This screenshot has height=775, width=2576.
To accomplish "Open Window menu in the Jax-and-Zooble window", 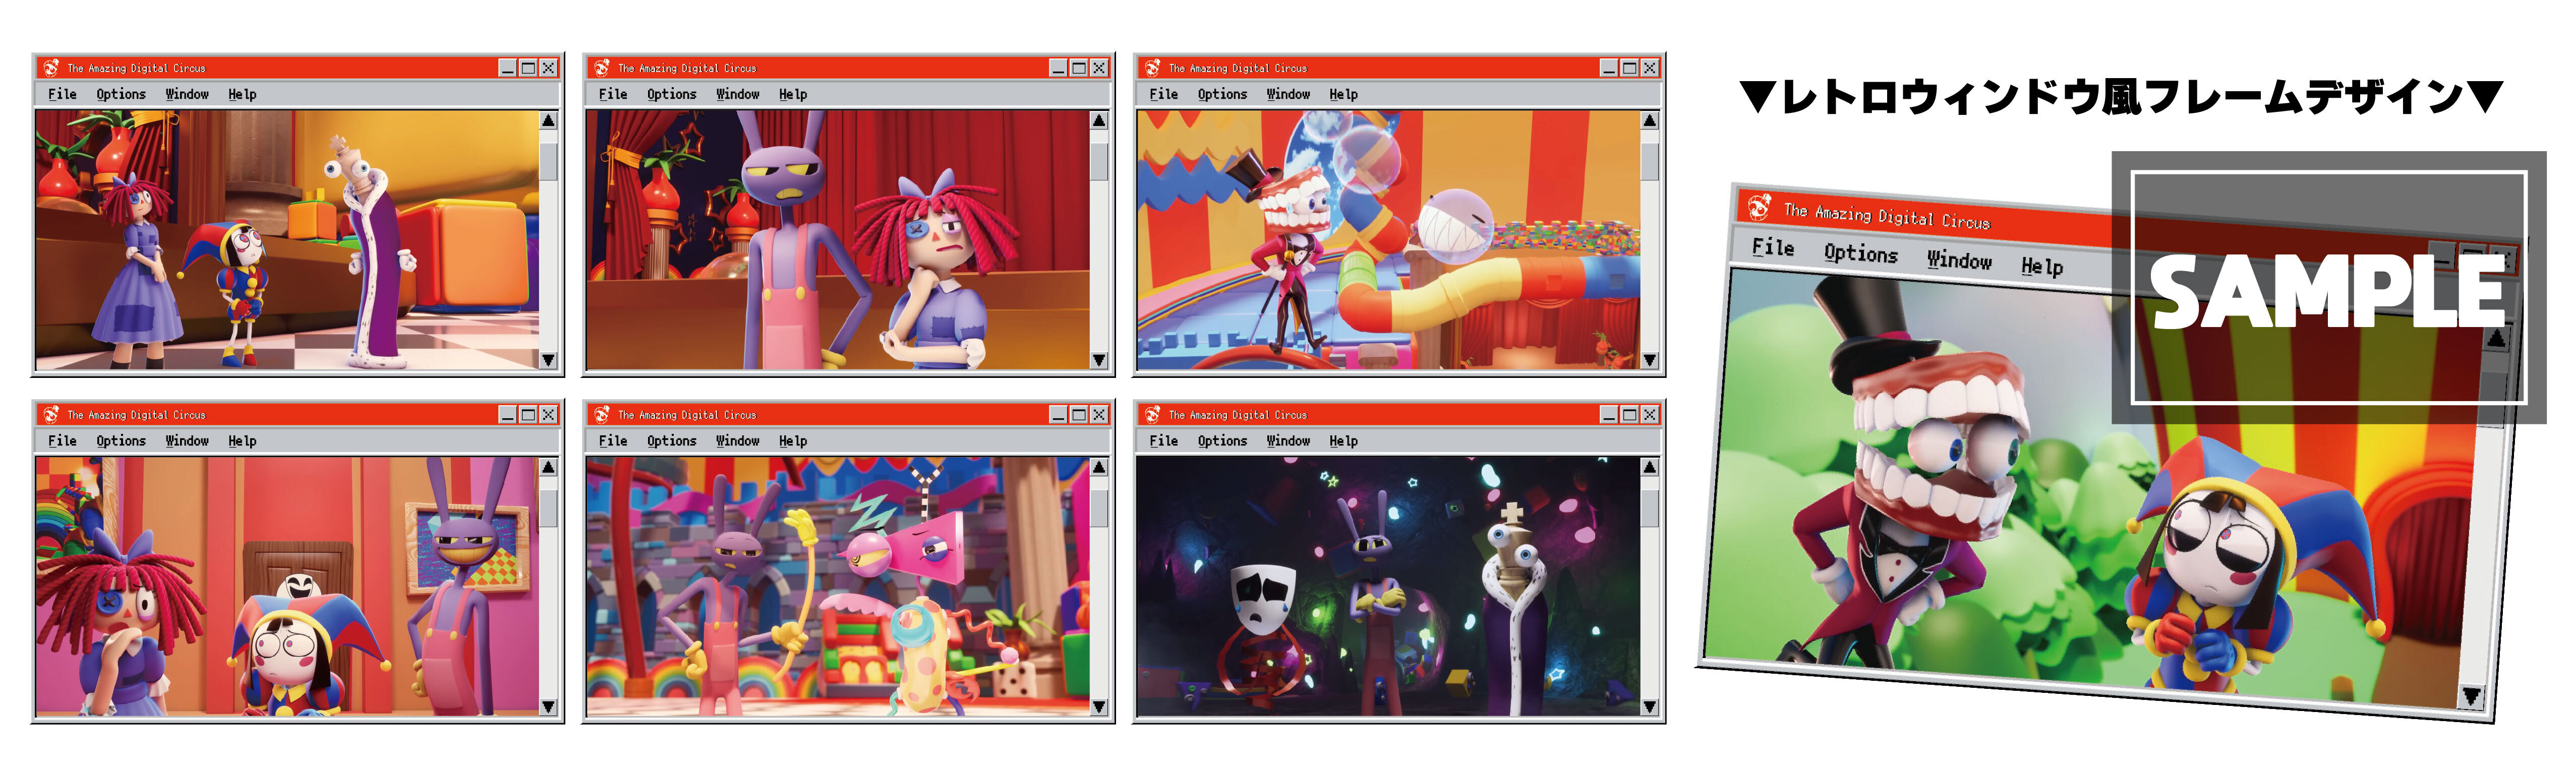I will [737, 440].
